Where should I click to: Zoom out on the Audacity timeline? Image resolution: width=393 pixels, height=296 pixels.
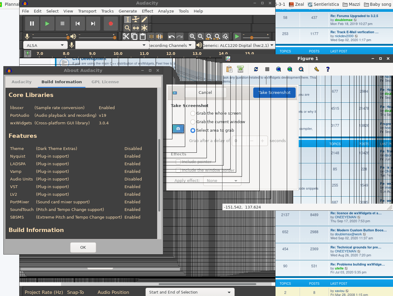(200, 37)
